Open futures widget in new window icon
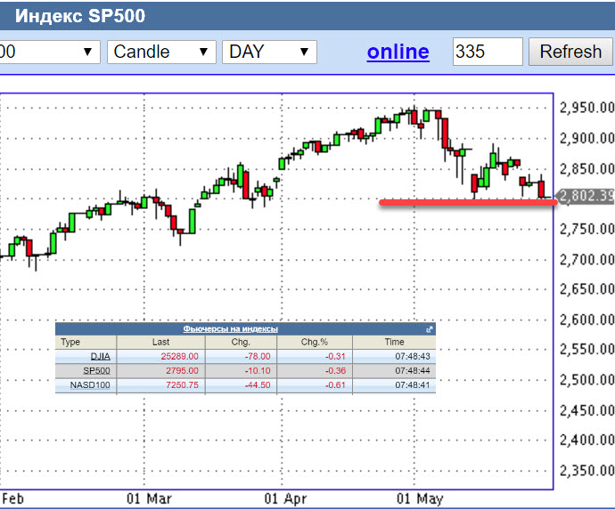Image resolution: width=615 pixels, height=509 pixels. 430,329
